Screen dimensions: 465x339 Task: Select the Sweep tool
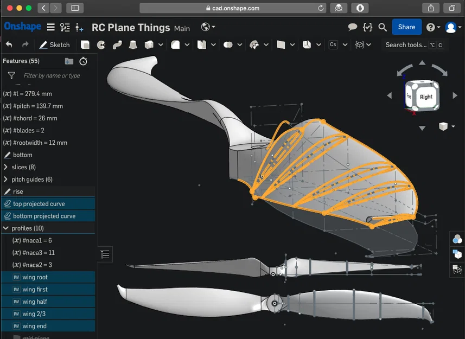coord(118,45)
